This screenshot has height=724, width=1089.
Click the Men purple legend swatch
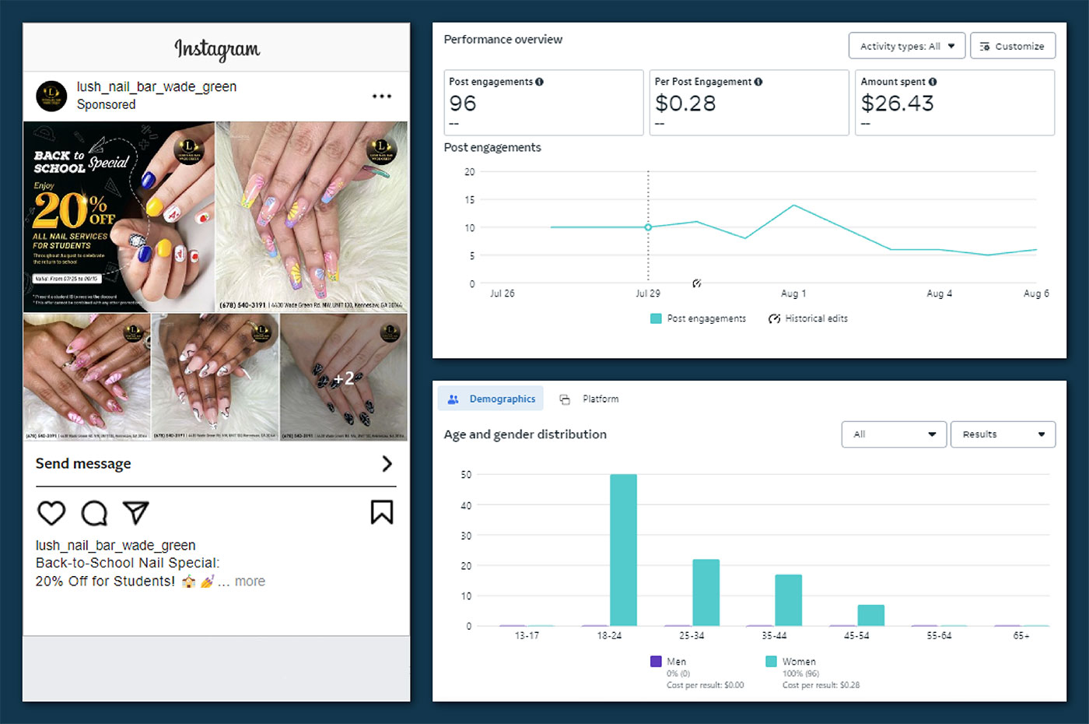point(656,661)
